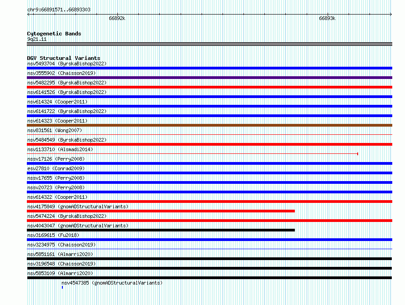The height and width of the screenshot is (305, 405).
Task: Click the nsv5474224 (ByrskaBishop2022) label
Action: [67, 216]
